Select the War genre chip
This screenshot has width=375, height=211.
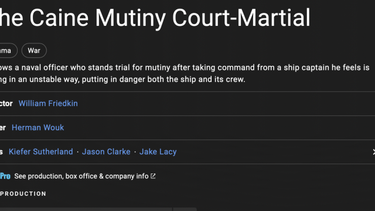34,50
